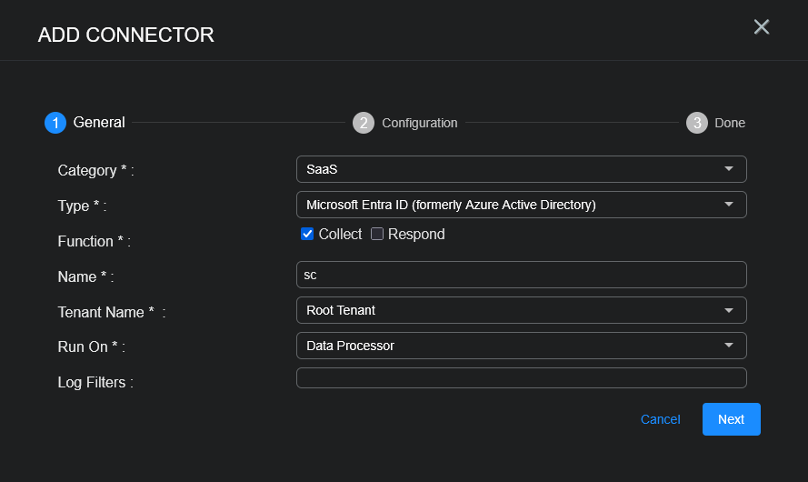
Task: Click the step 2 numbered circle
Action: (x=364, y=123)
